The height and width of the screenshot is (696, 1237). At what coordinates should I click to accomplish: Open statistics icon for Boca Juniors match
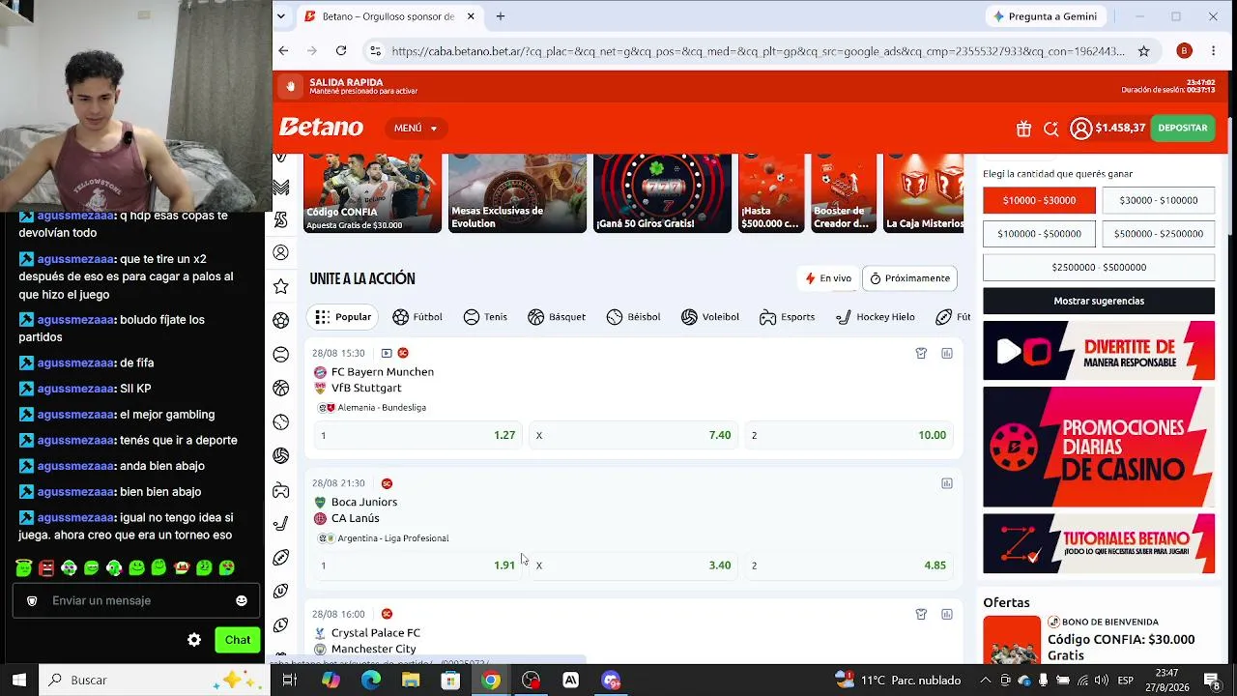(x=947, y=483)
